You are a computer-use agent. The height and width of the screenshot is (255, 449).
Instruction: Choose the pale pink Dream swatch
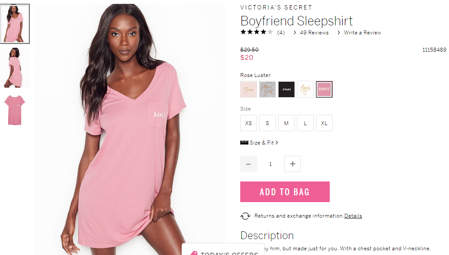[248, 89]
